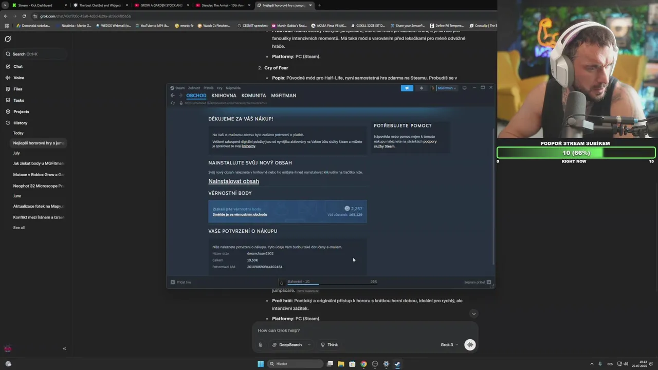Image resolution: width=658 pixels, height=370 pixels.
Task: Click Steam back navigation arrow
Action: (x=173, y=96)
